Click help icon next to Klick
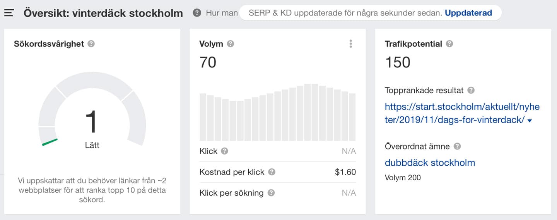Image resolution: width=557 pixels, height=220 pixels. pyautogui.click(x=224, y=151)
